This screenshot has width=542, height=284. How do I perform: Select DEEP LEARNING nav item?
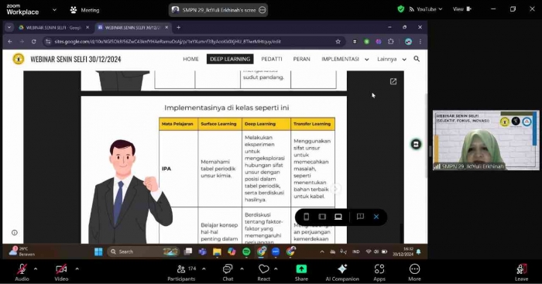(230, 59)
